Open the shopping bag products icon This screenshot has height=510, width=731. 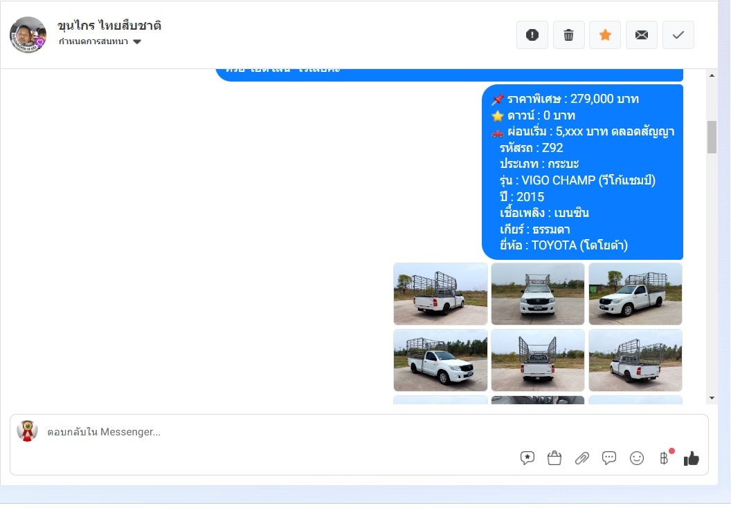tap(554, 458)
